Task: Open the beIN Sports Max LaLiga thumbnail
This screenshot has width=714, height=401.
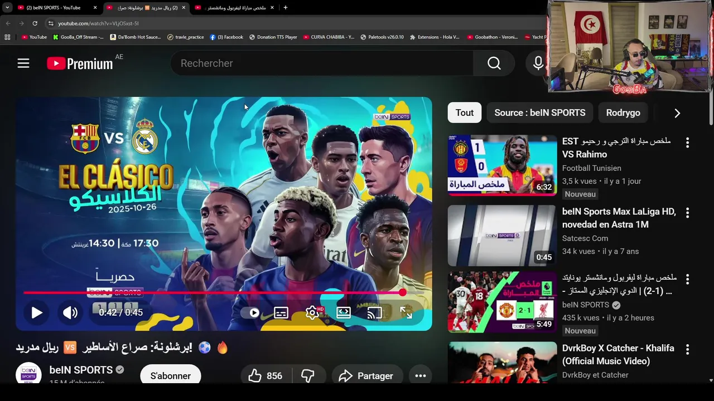Action: (502, 236)
